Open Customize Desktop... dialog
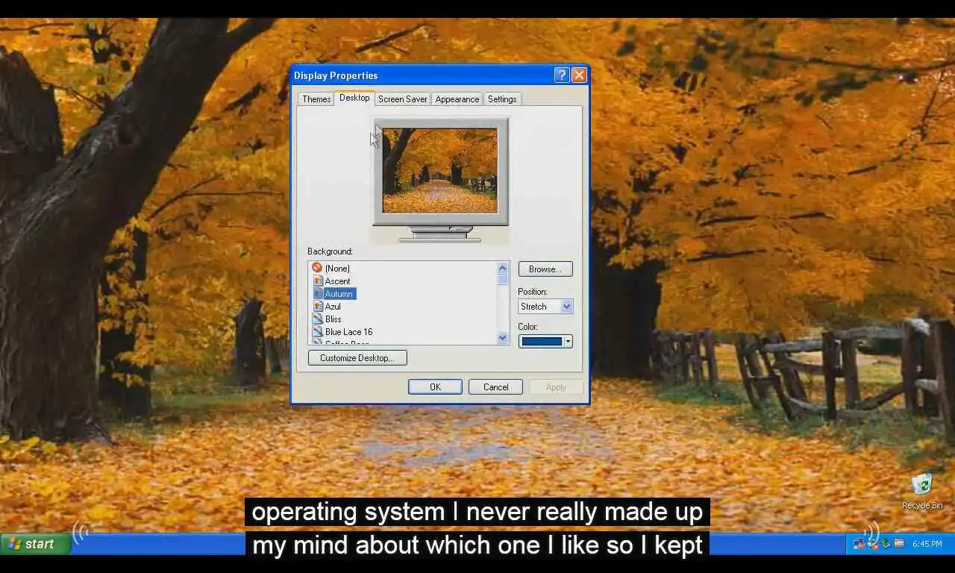Viewport: 955px width, 573px height. (357, 358)
